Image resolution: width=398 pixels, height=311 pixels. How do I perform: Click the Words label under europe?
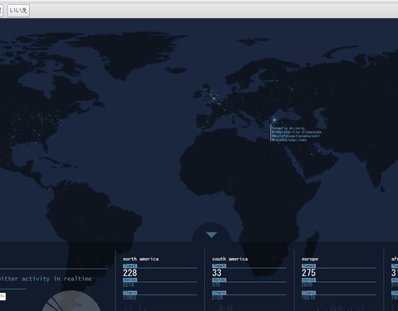(308, 280)
